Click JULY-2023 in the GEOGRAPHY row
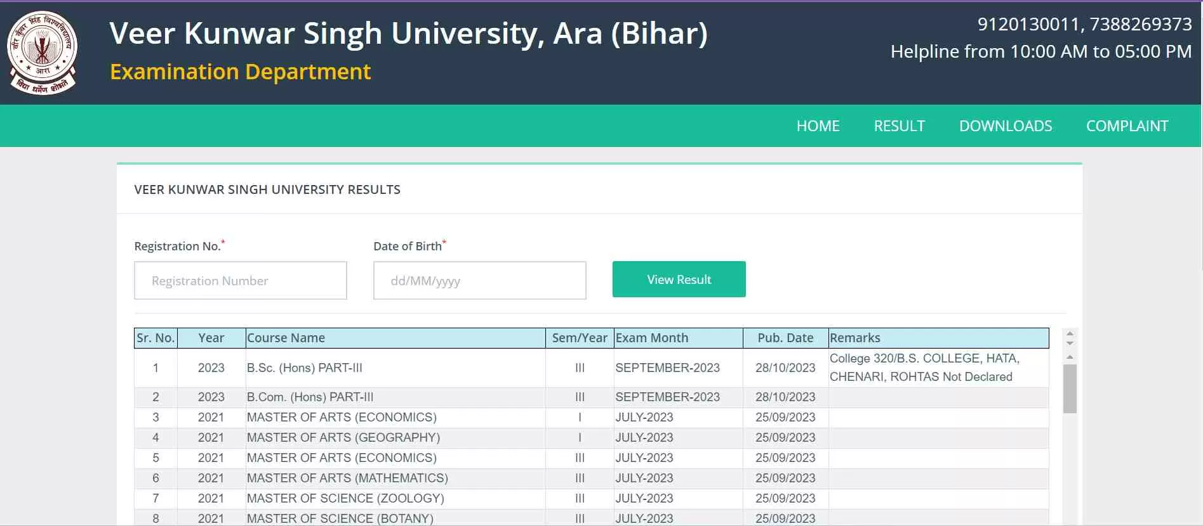The width and height of the screenshot is (1203, 526). [644, 438]
